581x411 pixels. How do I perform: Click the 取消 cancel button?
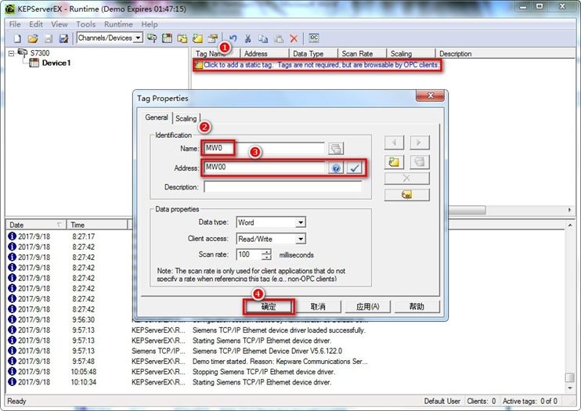point(318,307)
